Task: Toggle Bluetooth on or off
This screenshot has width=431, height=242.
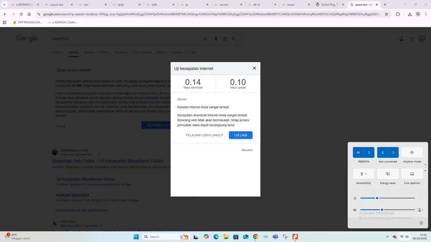Action: click(x=383, y=153)
